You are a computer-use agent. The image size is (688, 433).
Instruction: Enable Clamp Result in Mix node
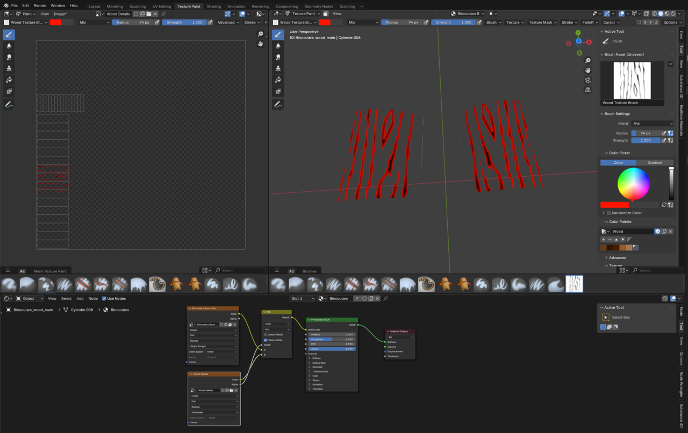click(x=266, y=335)
